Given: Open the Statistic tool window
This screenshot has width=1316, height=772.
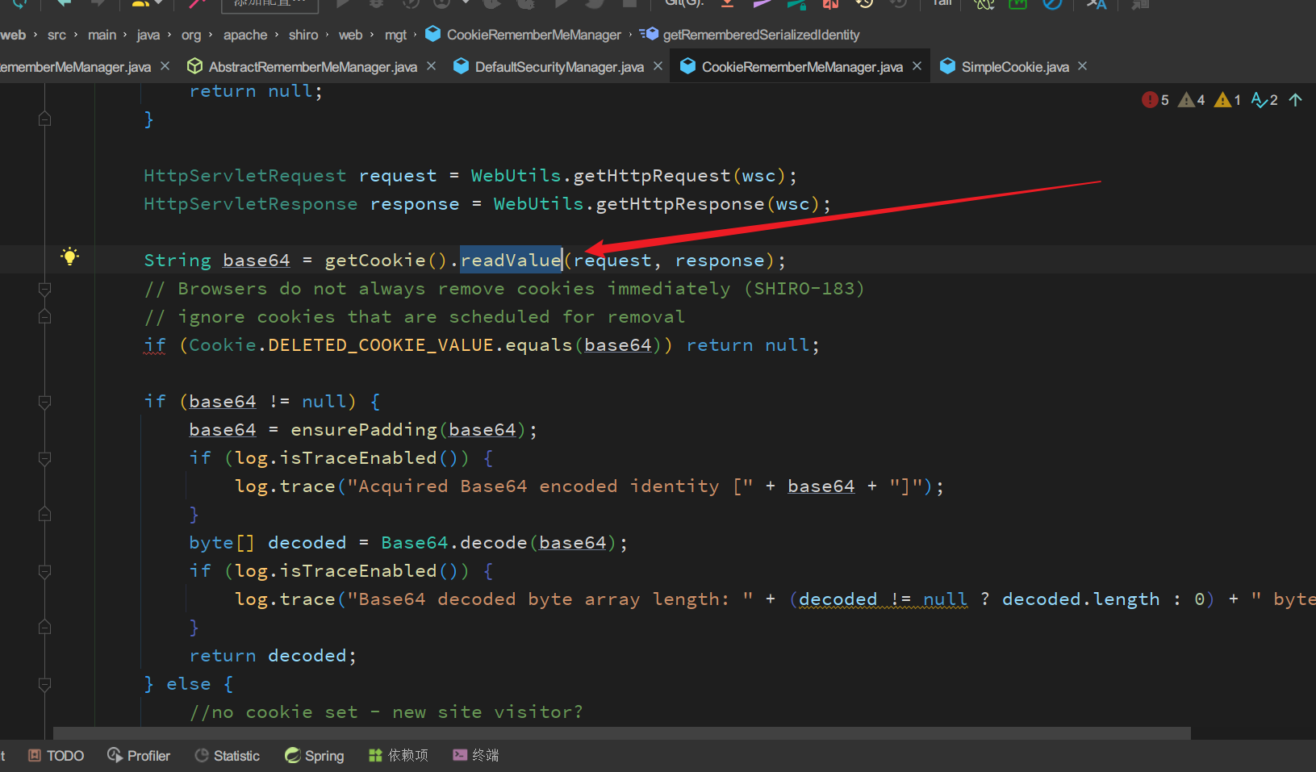Looking at the screenshot, I should coord(228,756).
